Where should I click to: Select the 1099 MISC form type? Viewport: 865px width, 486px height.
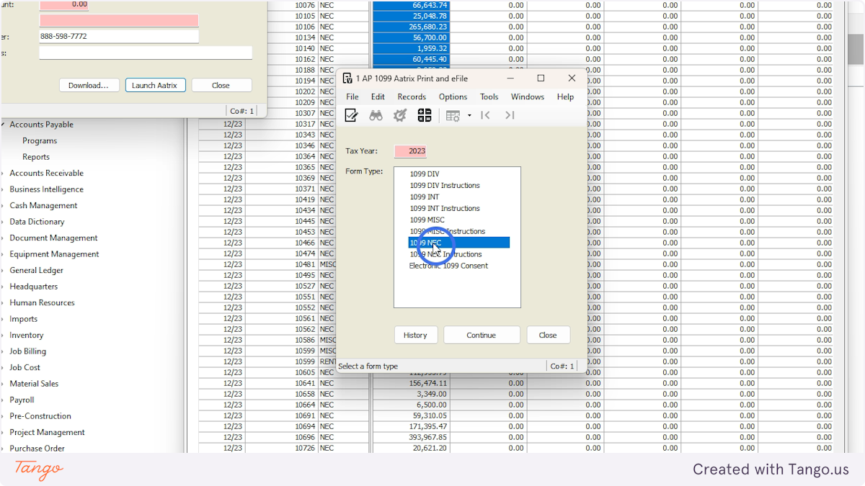429,220
